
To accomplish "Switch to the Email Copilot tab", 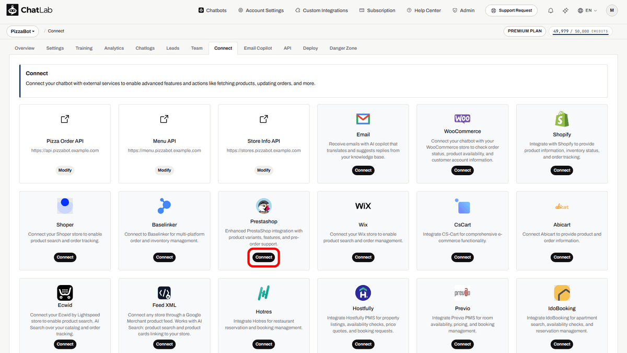I will pos(258,48).
